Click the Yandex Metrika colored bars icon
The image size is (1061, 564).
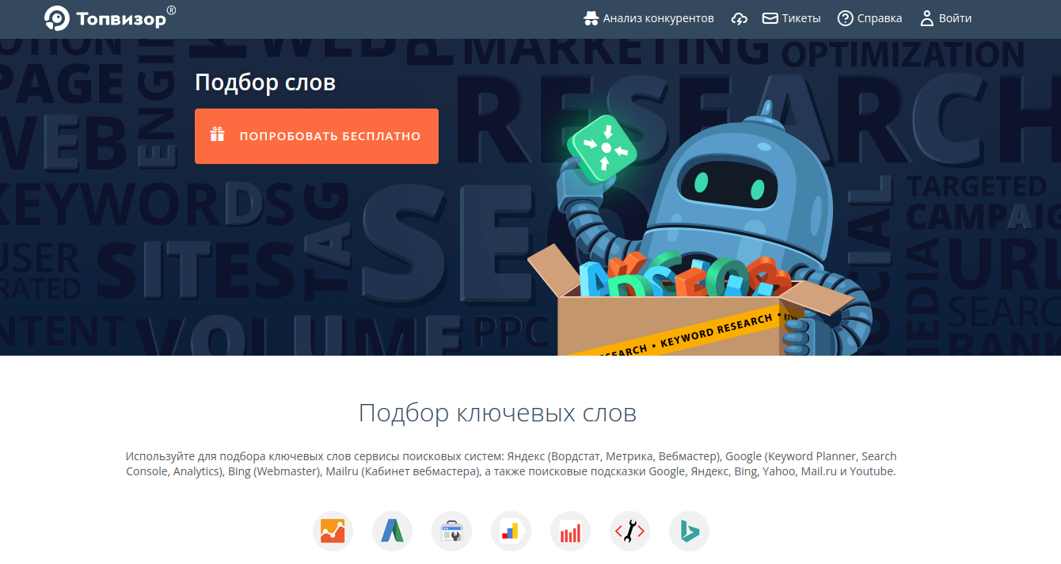(x=511, y=531)
